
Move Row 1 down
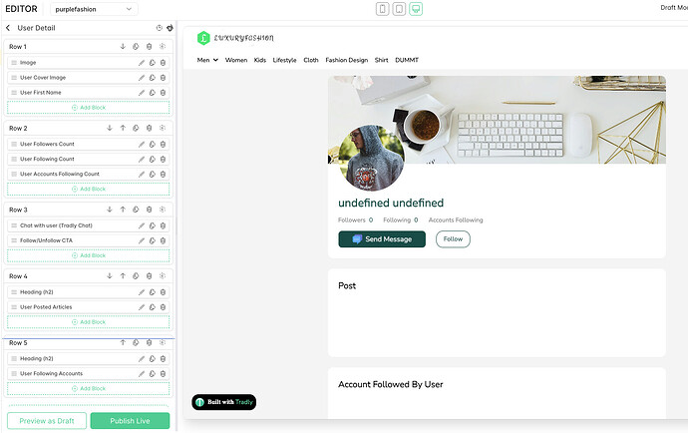(123, 47)
